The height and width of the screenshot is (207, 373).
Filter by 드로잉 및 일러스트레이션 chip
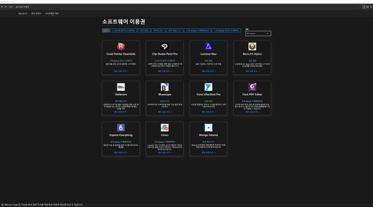tap(124, 30)
